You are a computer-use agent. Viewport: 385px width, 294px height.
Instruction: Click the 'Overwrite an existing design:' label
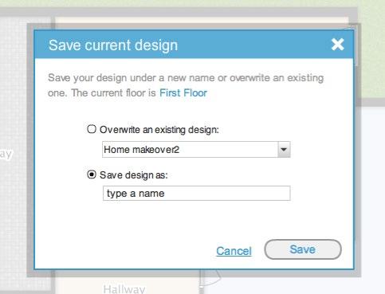click(159, 130)
